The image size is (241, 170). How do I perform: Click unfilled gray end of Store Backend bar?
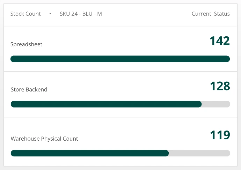click(x=216, y=104)
